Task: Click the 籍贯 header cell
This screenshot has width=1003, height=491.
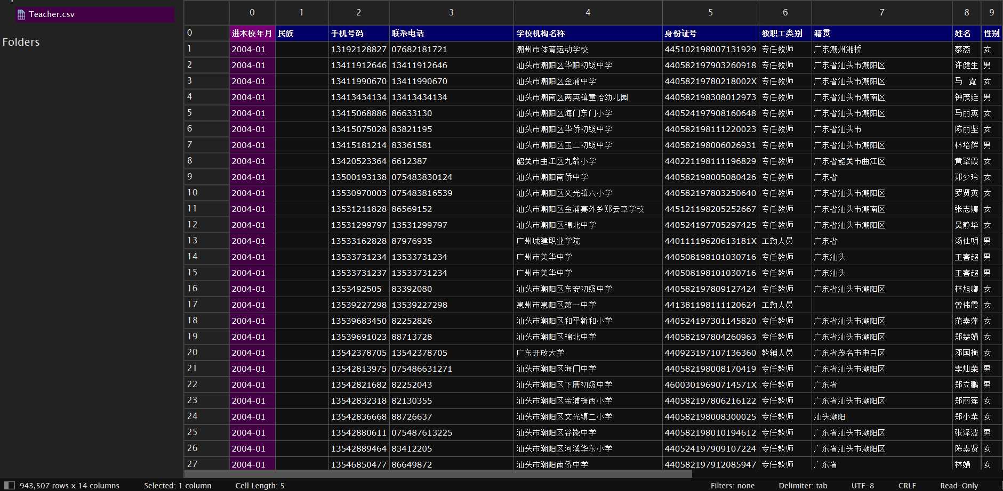Action: coord(882,33)
